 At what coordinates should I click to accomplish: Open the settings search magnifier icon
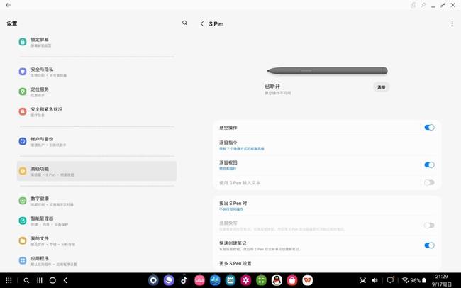click(184, 23)
